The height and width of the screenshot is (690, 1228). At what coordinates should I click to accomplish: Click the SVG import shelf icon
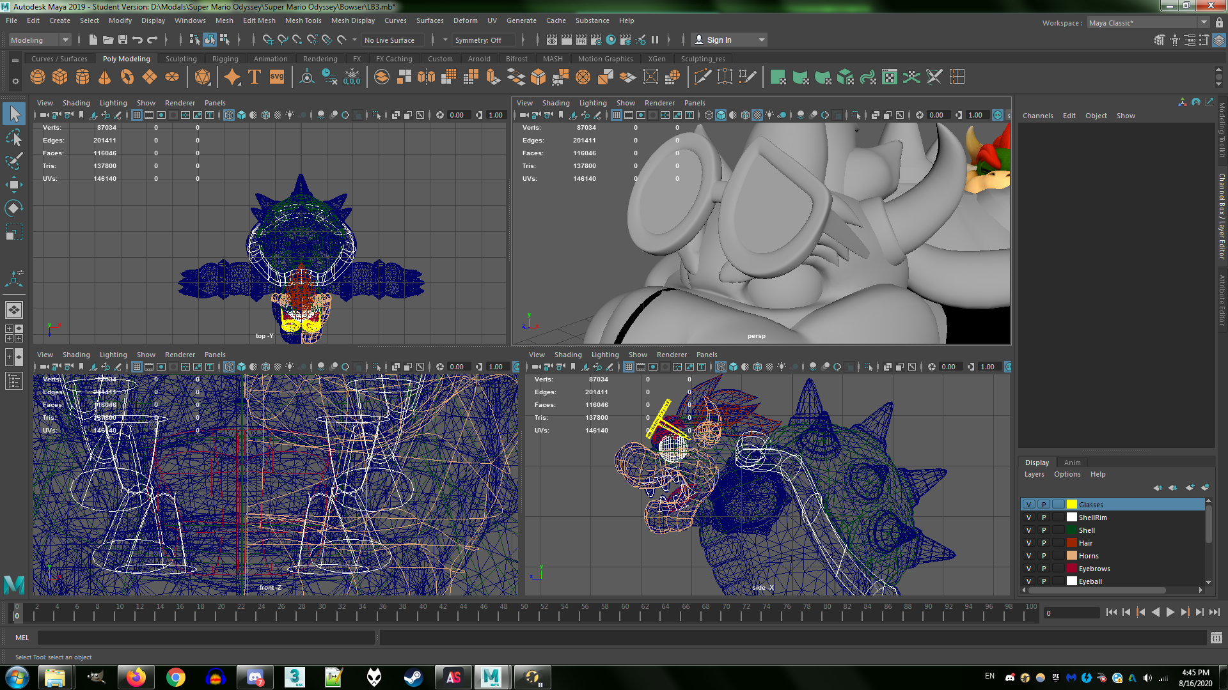point(277,77)
